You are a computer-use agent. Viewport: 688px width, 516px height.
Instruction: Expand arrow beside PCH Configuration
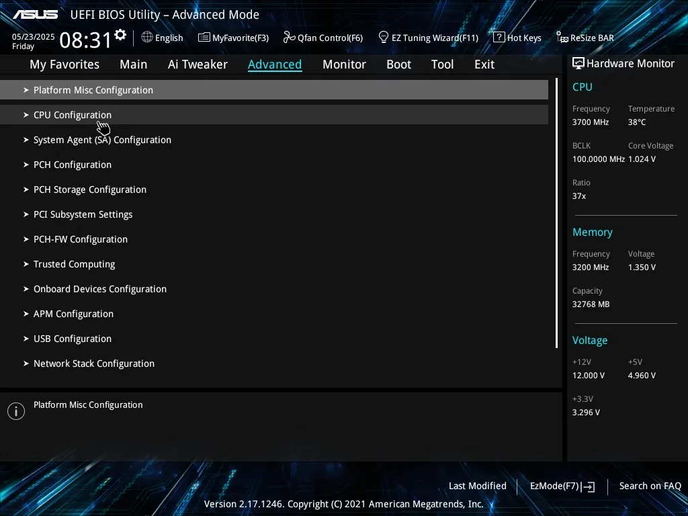coord(26,165)
